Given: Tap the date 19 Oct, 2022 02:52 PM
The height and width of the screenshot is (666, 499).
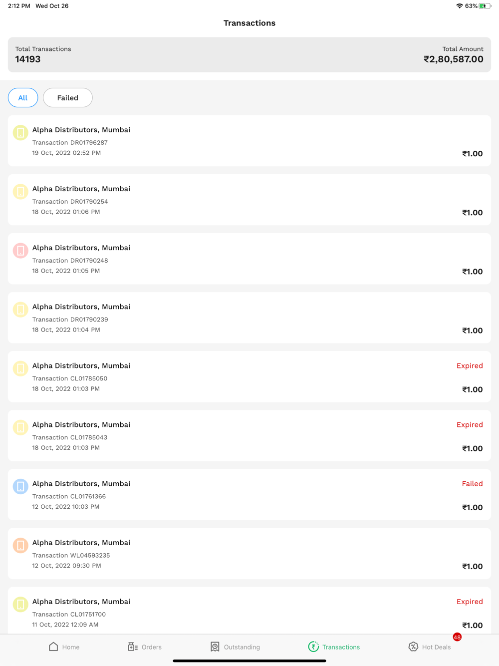Looking at the screenshot, I should tap(66, 153).
